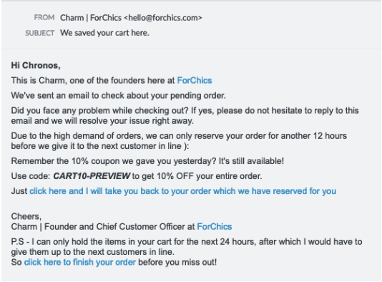The height and width of the screenshot is (282, 382).
Task: Open the ForChics link in the founders introduction line
Action: coord(195,80)
